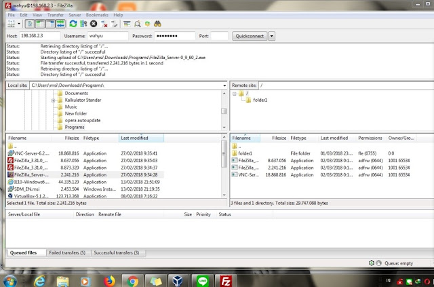The height and width of the screenshot is (287, 434).
Task: Open the Help menu
Action: (x=118, y=15)
